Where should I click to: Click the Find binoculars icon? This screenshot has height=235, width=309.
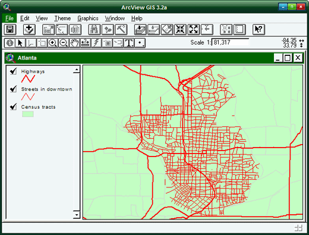(x=94, y=30)
